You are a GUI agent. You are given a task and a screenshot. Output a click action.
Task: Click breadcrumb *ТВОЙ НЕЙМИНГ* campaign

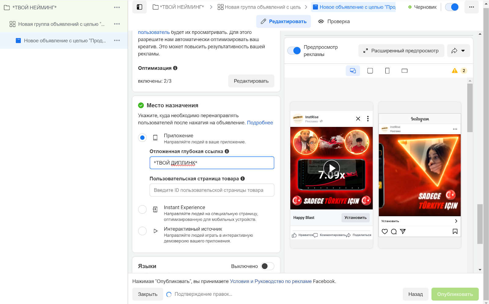[178, 7]
